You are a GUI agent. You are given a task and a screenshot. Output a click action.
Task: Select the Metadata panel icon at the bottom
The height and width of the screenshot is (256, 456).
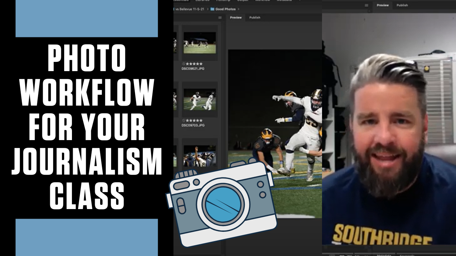[384, 255]
